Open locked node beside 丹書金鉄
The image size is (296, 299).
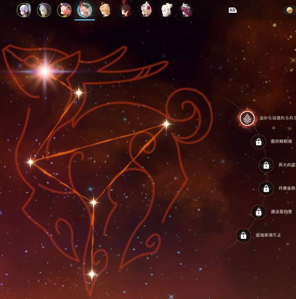266,189
